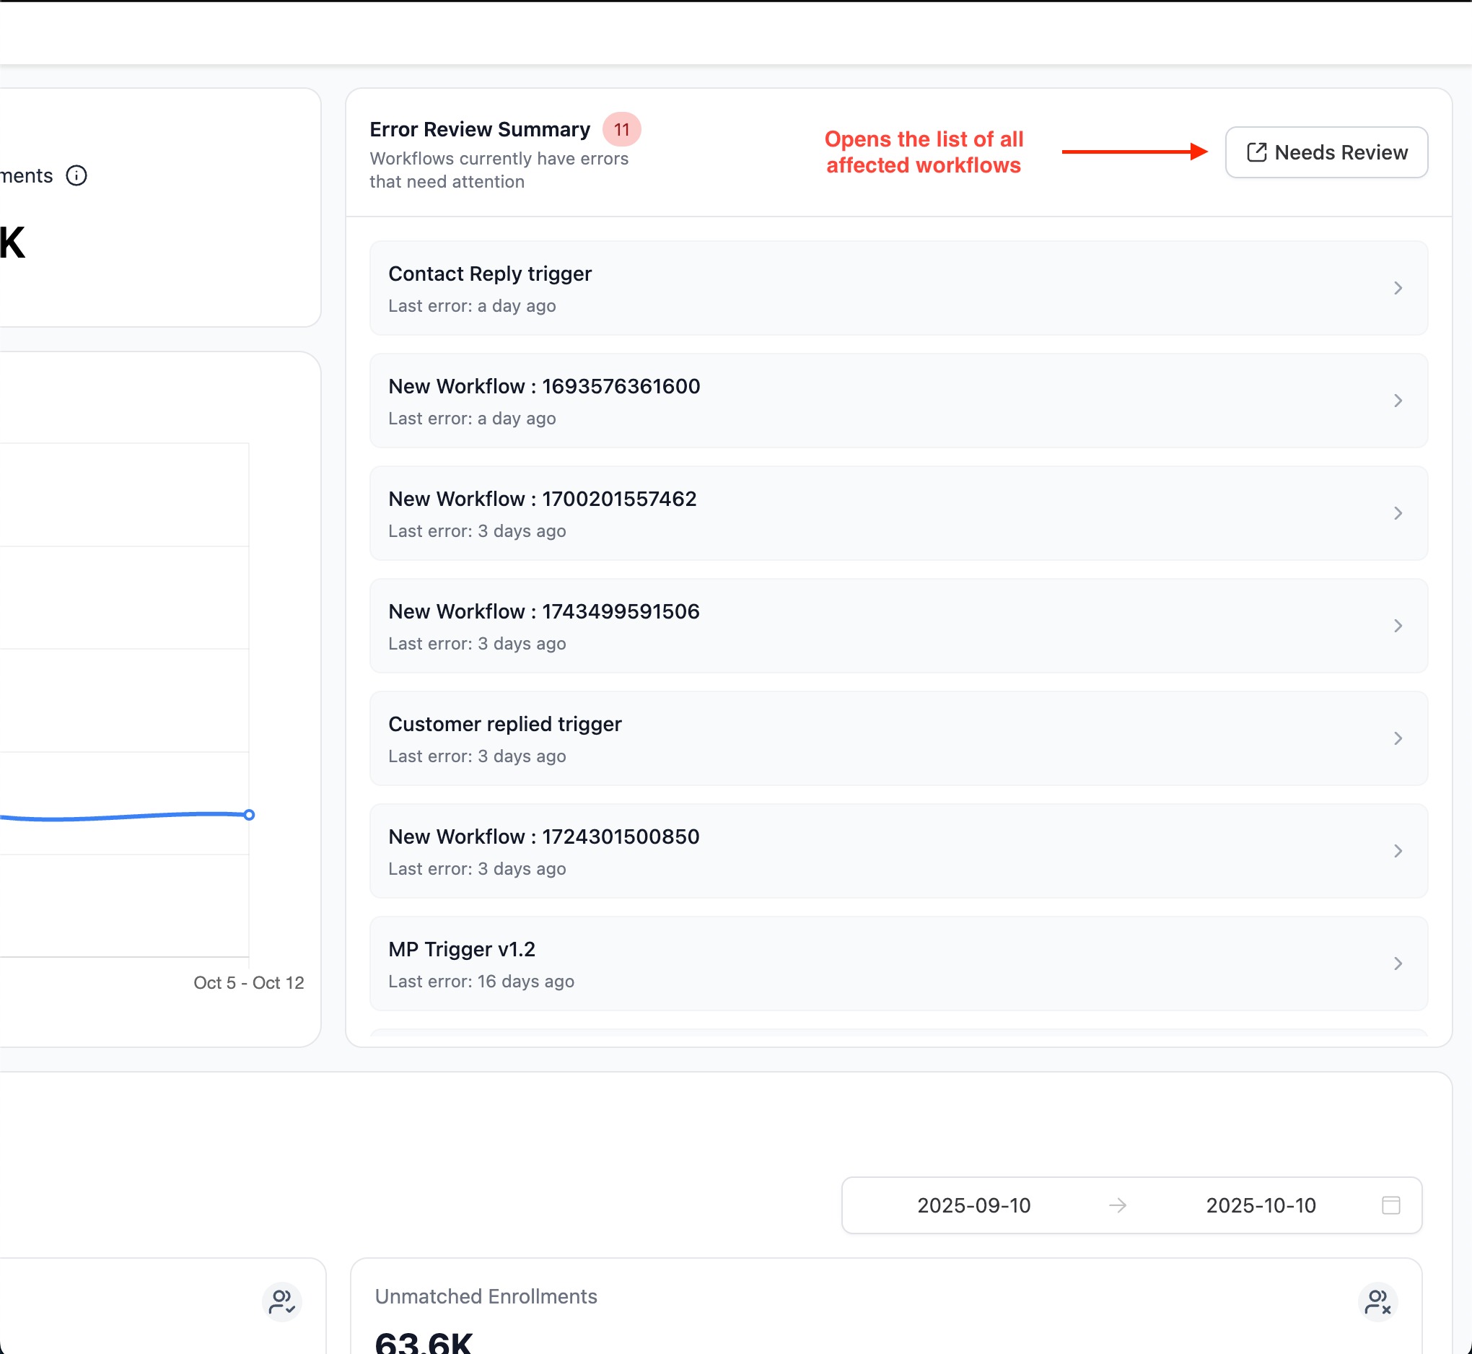Select the start date 2025-09-10 field
1472x1354 pixels.
pyautogui.click(x=973, y=1205)
